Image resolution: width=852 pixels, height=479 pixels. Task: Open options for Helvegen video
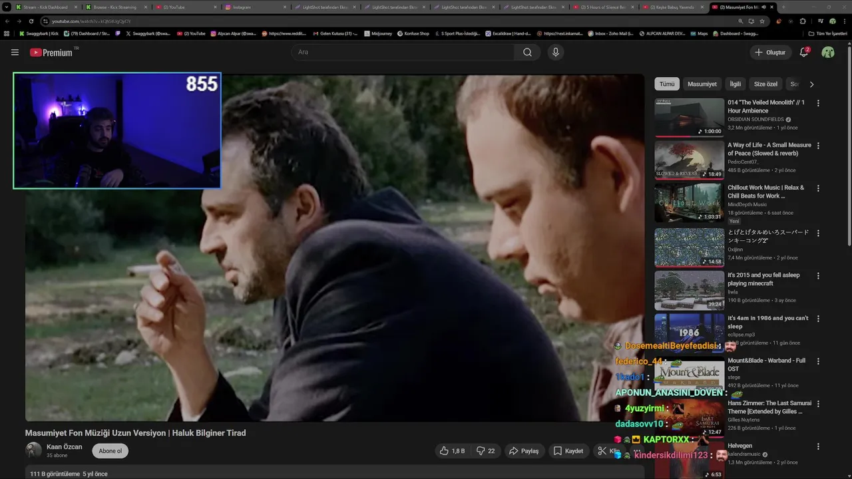818,446
